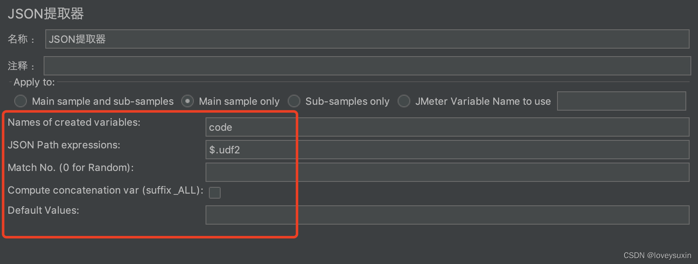Image resolution: width=698 pixels, height=264 pixels.
Task: Click inside the Names of created variables field
Action: point(378,127)
